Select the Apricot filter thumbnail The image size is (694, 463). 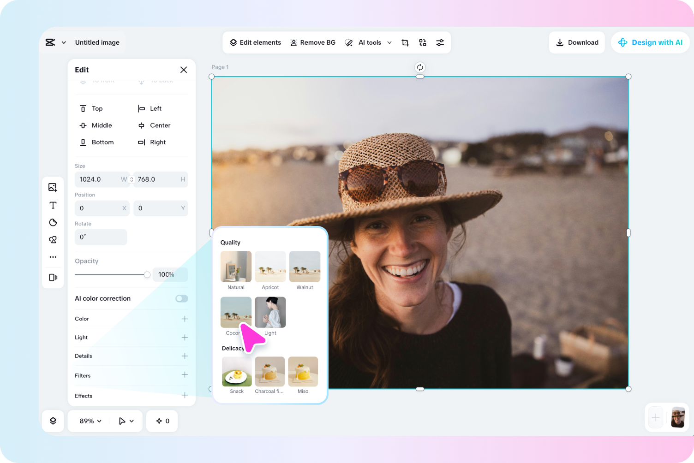point(270,267)
